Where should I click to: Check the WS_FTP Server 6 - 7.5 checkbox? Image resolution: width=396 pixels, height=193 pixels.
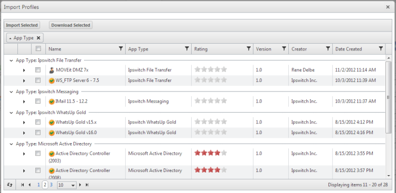coord(38,80)
